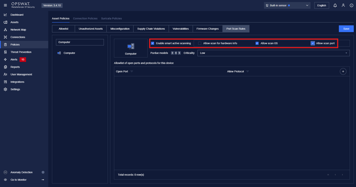
Task: Switch to Asset Policies tab
Action: click(x=61, y=18)
